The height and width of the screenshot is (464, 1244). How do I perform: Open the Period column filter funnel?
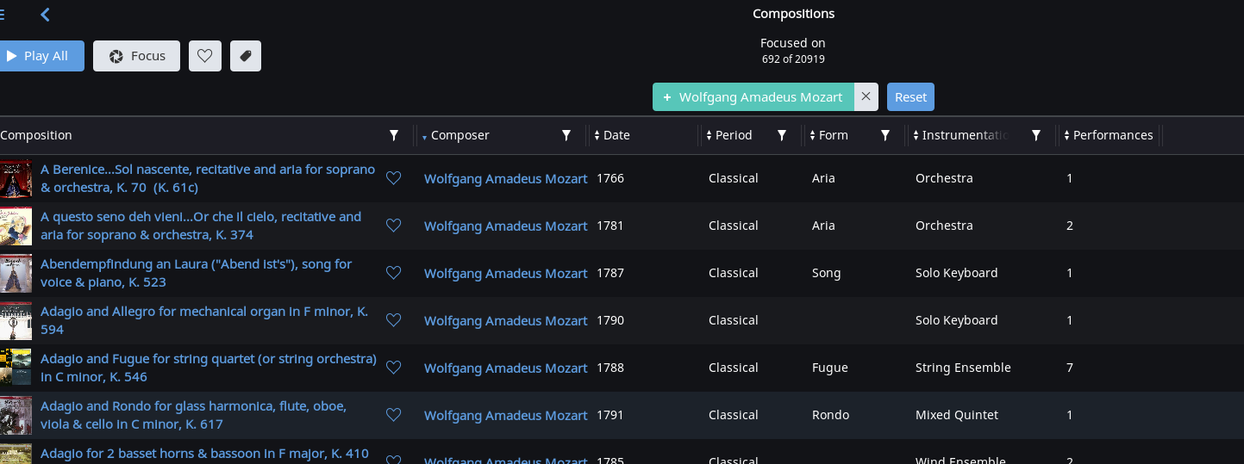click(782, 135)
